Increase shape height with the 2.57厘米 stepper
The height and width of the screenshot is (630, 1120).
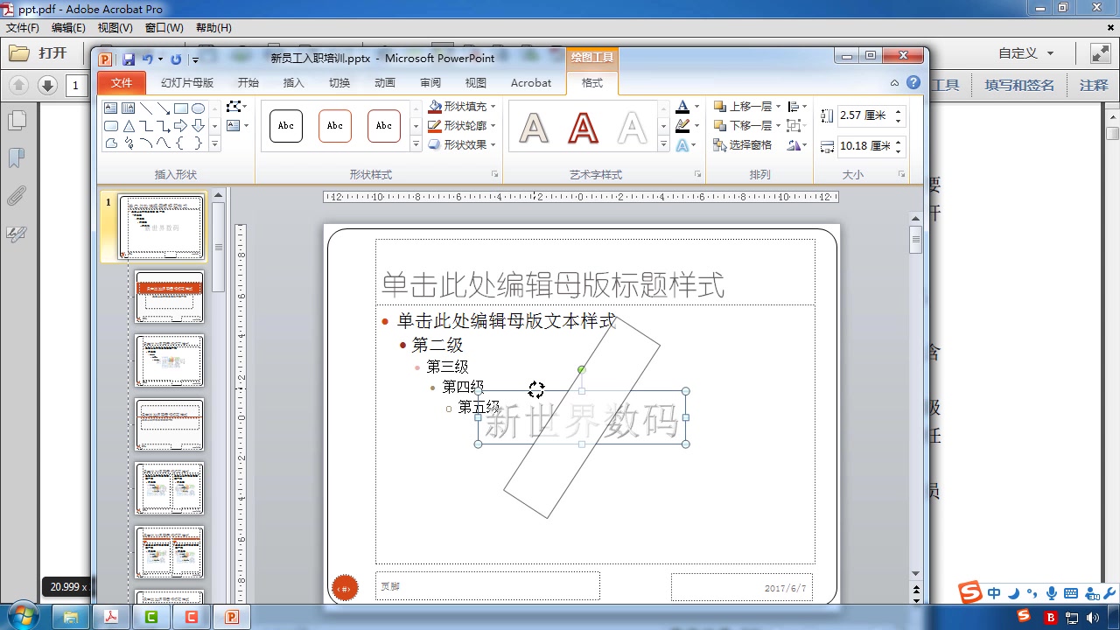[x=899, y=109]
